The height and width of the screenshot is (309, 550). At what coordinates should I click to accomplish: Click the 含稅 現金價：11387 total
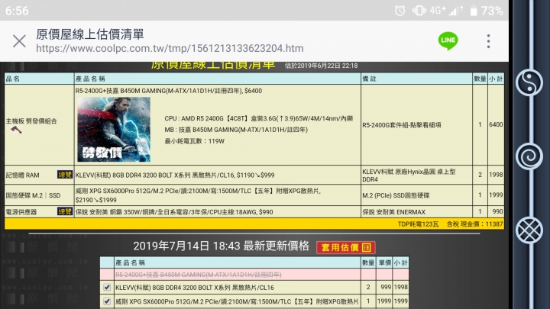[x=474, y=224]
